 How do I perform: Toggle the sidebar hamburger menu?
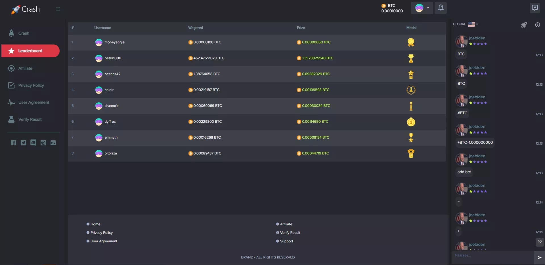58,9
